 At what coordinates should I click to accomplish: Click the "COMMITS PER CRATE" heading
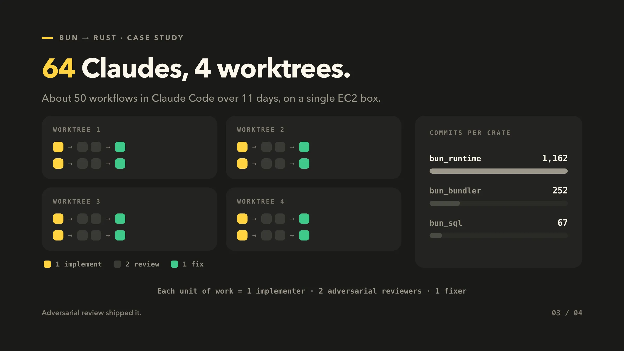pyautogui.click(x=470, y=133)
